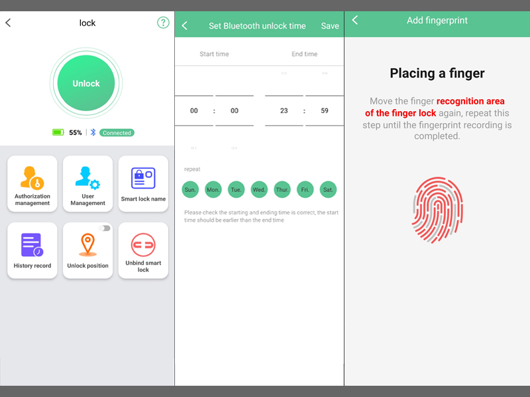
Task: Toggle Monday repeat day
Action: (213, 189)
